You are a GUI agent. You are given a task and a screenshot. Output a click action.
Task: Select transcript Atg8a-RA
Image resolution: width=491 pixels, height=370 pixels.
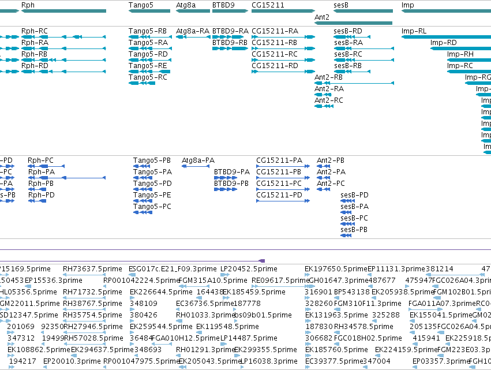pos(193,37)
